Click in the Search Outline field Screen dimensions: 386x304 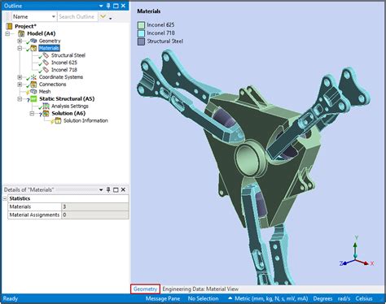(77, 17)
